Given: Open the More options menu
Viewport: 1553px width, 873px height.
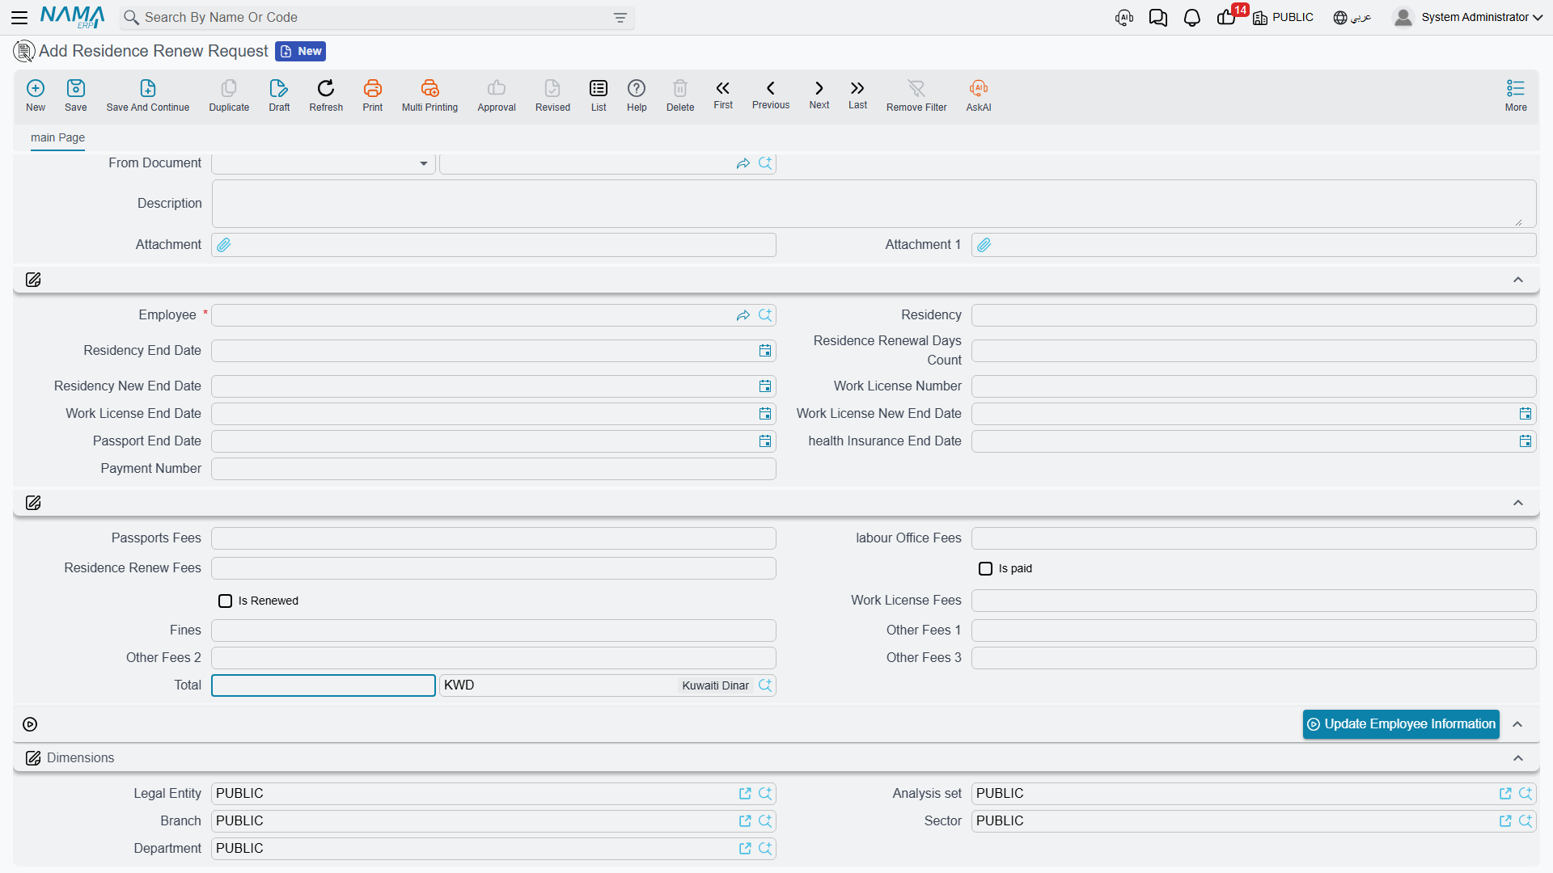Looking at the screenshot, I should 1516,95.
